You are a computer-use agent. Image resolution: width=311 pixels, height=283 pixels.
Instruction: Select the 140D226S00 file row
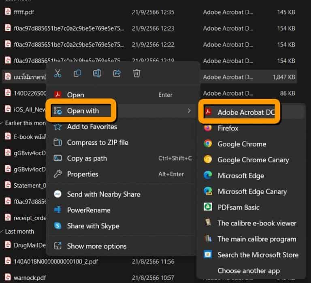[24, 93]
